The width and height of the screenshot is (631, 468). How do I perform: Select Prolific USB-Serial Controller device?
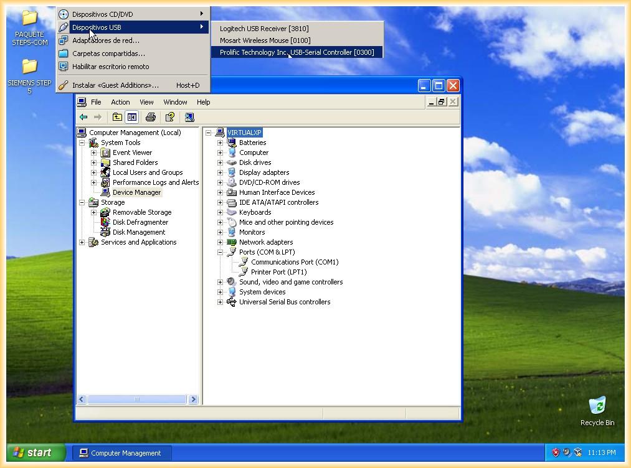tap(297, 52)
